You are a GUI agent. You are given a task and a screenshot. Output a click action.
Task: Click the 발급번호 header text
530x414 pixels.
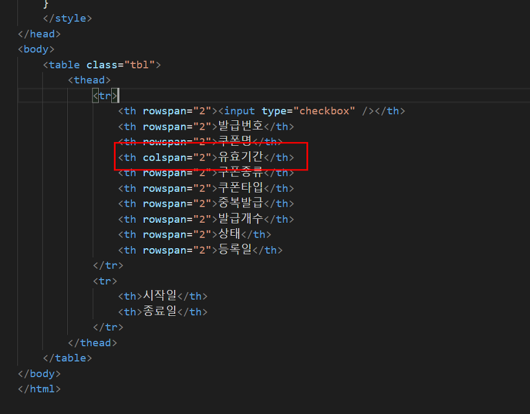point(241,127)
